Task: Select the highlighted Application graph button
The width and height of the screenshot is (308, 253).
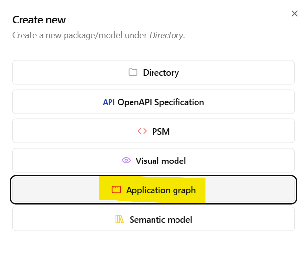Action: pos(154,190)
